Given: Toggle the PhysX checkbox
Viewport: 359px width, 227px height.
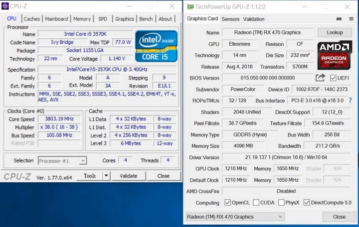Looking at the screenshot, I should tap(281, 203).
